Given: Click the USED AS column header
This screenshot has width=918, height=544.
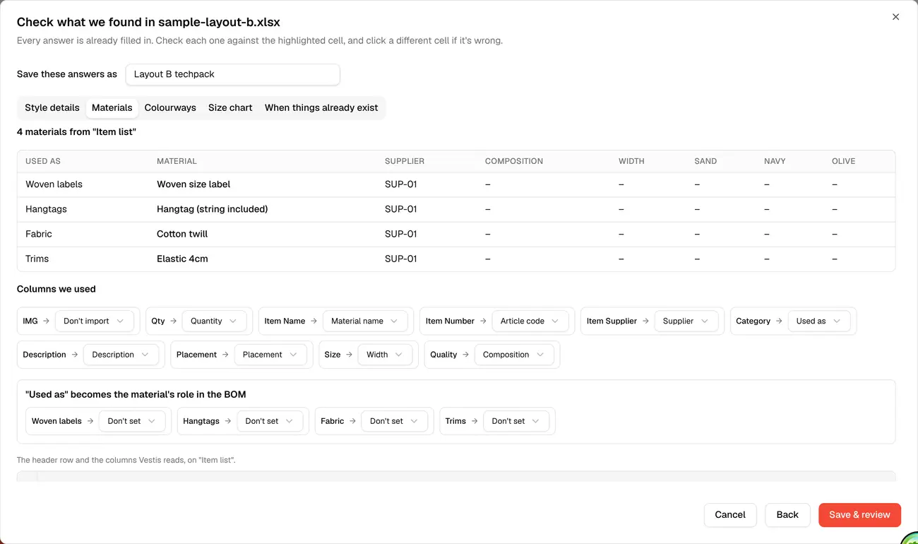Looking at the screenshot, I should tap(43, 161).
